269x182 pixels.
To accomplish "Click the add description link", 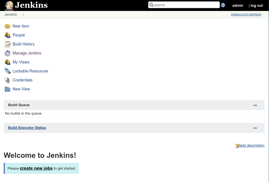I will 252,145.
